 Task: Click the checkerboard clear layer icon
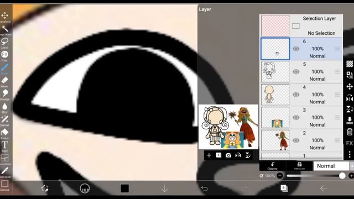point(350,64)
